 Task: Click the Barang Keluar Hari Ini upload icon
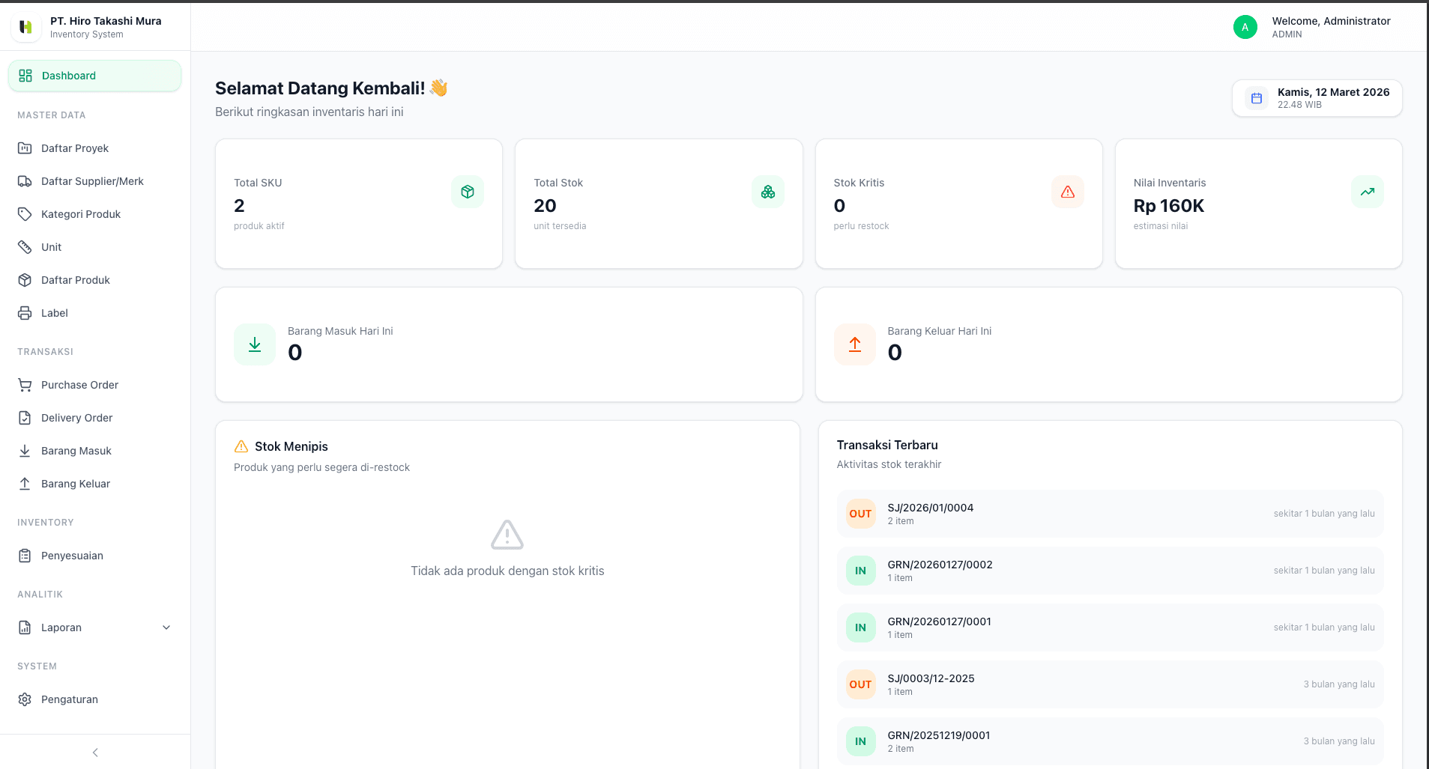pyautogui.click(x=854, y=344)
